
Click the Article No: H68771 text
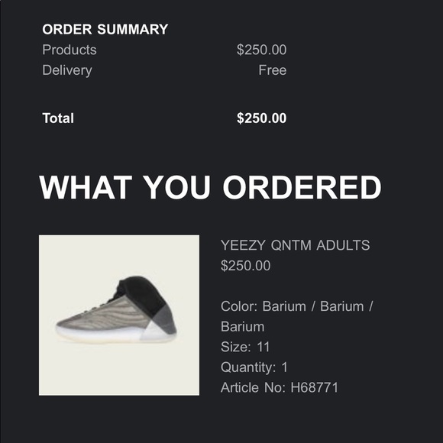coord(279,387)
